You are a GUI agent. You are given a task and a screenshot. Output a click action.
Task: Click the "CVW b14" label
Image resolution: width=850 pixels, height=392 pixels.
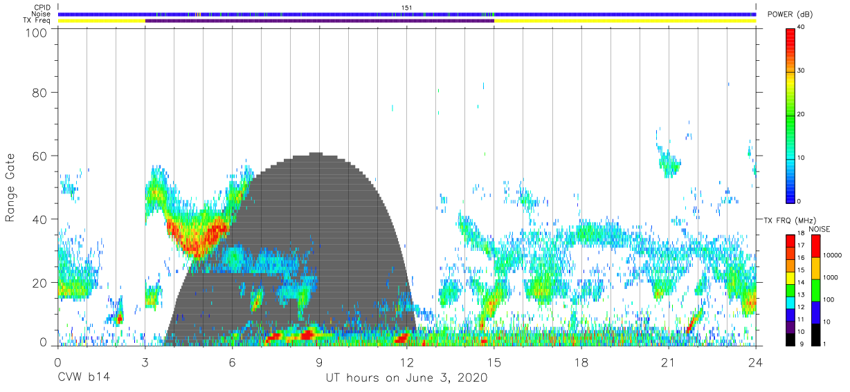(83, 378)
